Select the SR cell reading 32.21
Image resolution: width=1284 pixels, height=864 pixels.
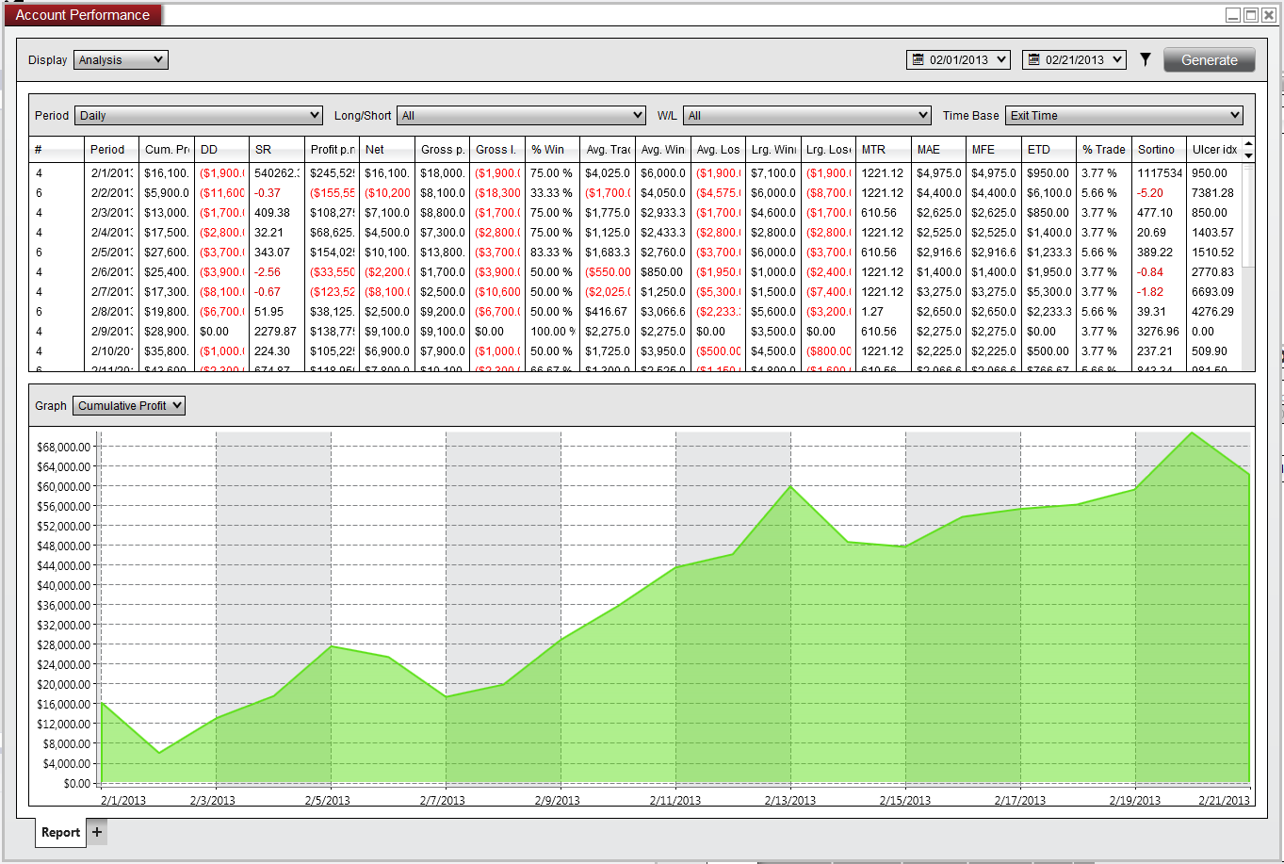(268, 233)
